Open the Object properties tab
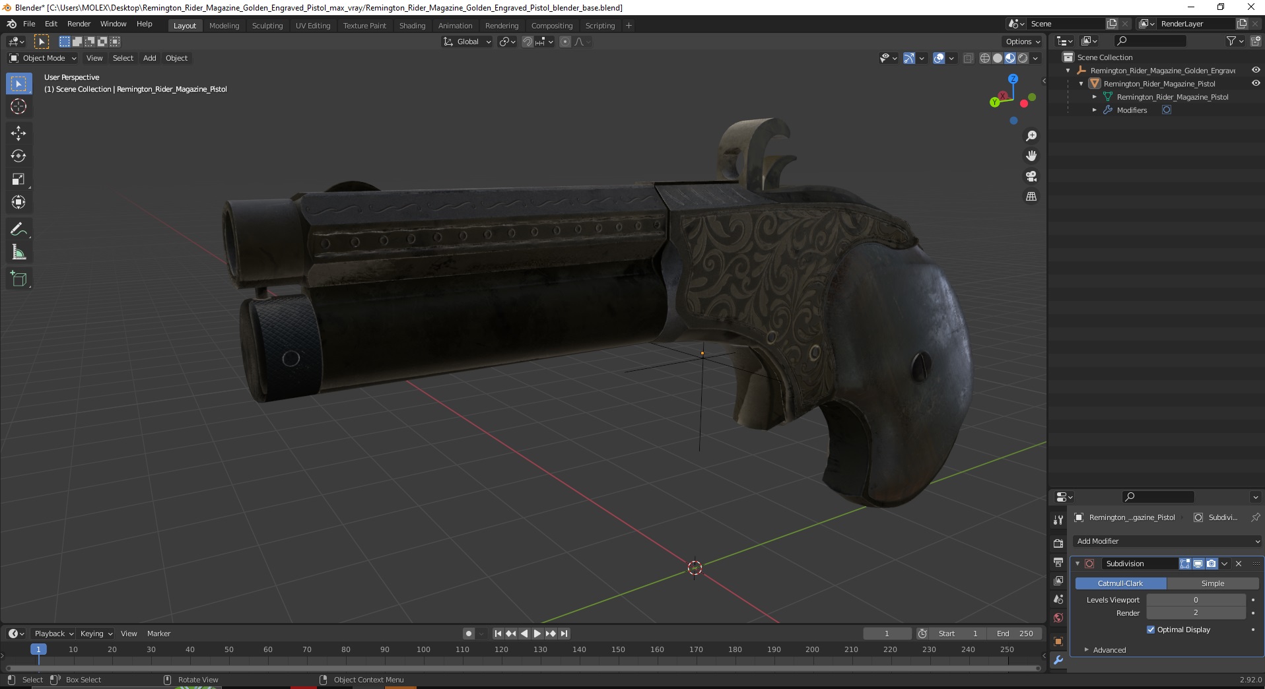 point(1058,641)
